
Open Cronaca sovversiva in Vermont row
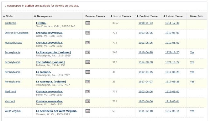tap(49, 101)
